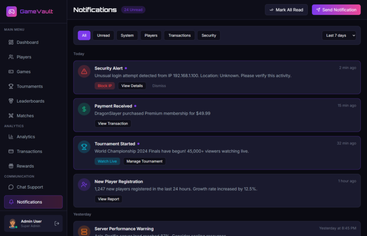Select the Security filter tab

[208, 35]
